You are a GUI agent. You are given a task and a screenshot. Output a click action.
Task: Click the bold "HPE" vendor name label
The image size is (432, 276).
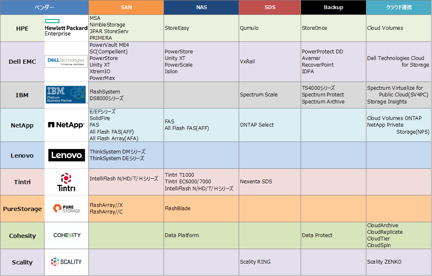point(22,29)
